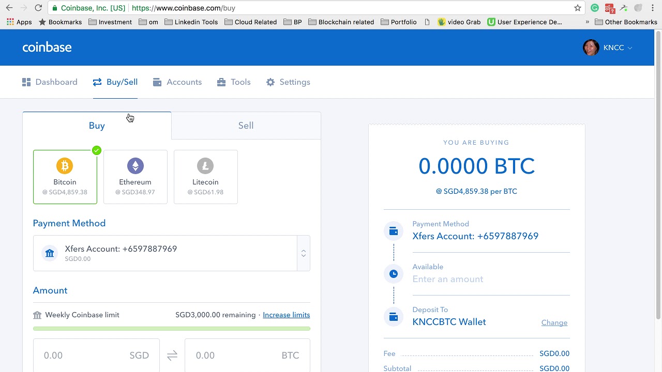662x372 pixels.
Task: Focus the SGD amount input field
Action: [x=96, y=355]
